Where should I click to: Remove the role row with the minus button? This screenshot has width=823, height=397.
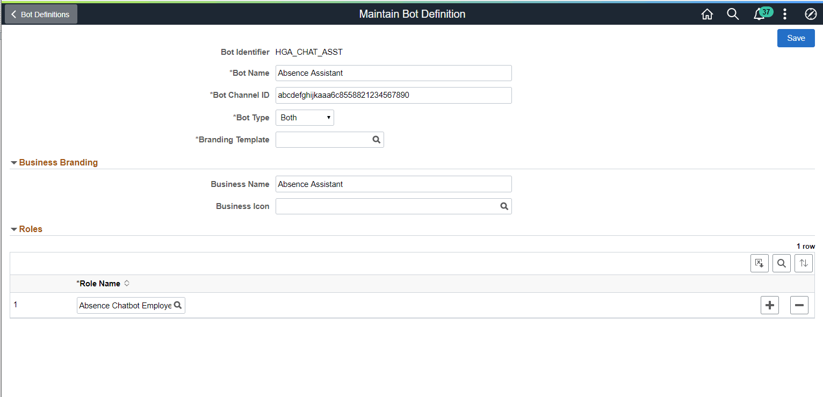(799, 305)
